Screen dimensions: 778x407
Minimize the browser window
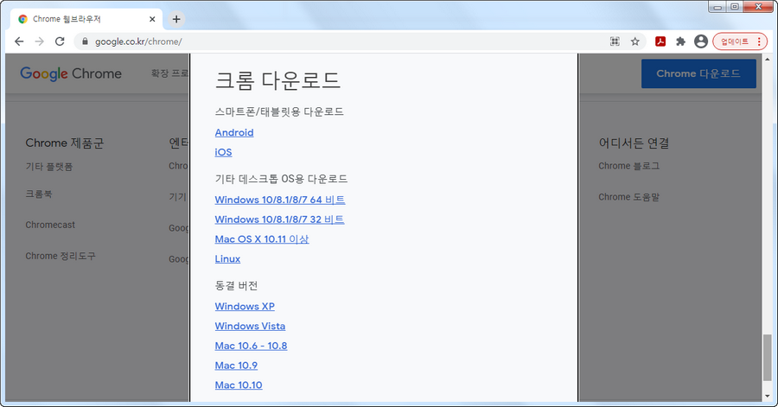(717, 7)
